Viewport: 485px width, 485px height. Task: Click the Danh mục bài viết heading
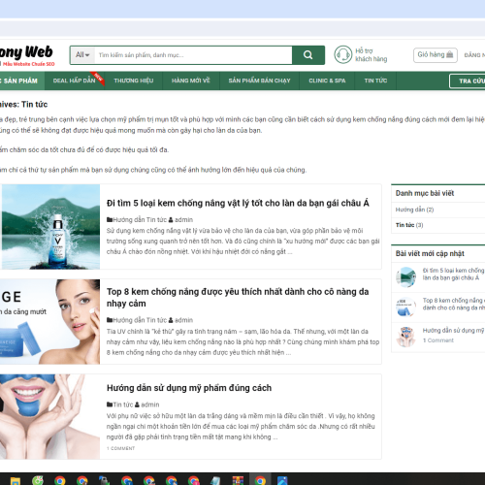(425, 193)
